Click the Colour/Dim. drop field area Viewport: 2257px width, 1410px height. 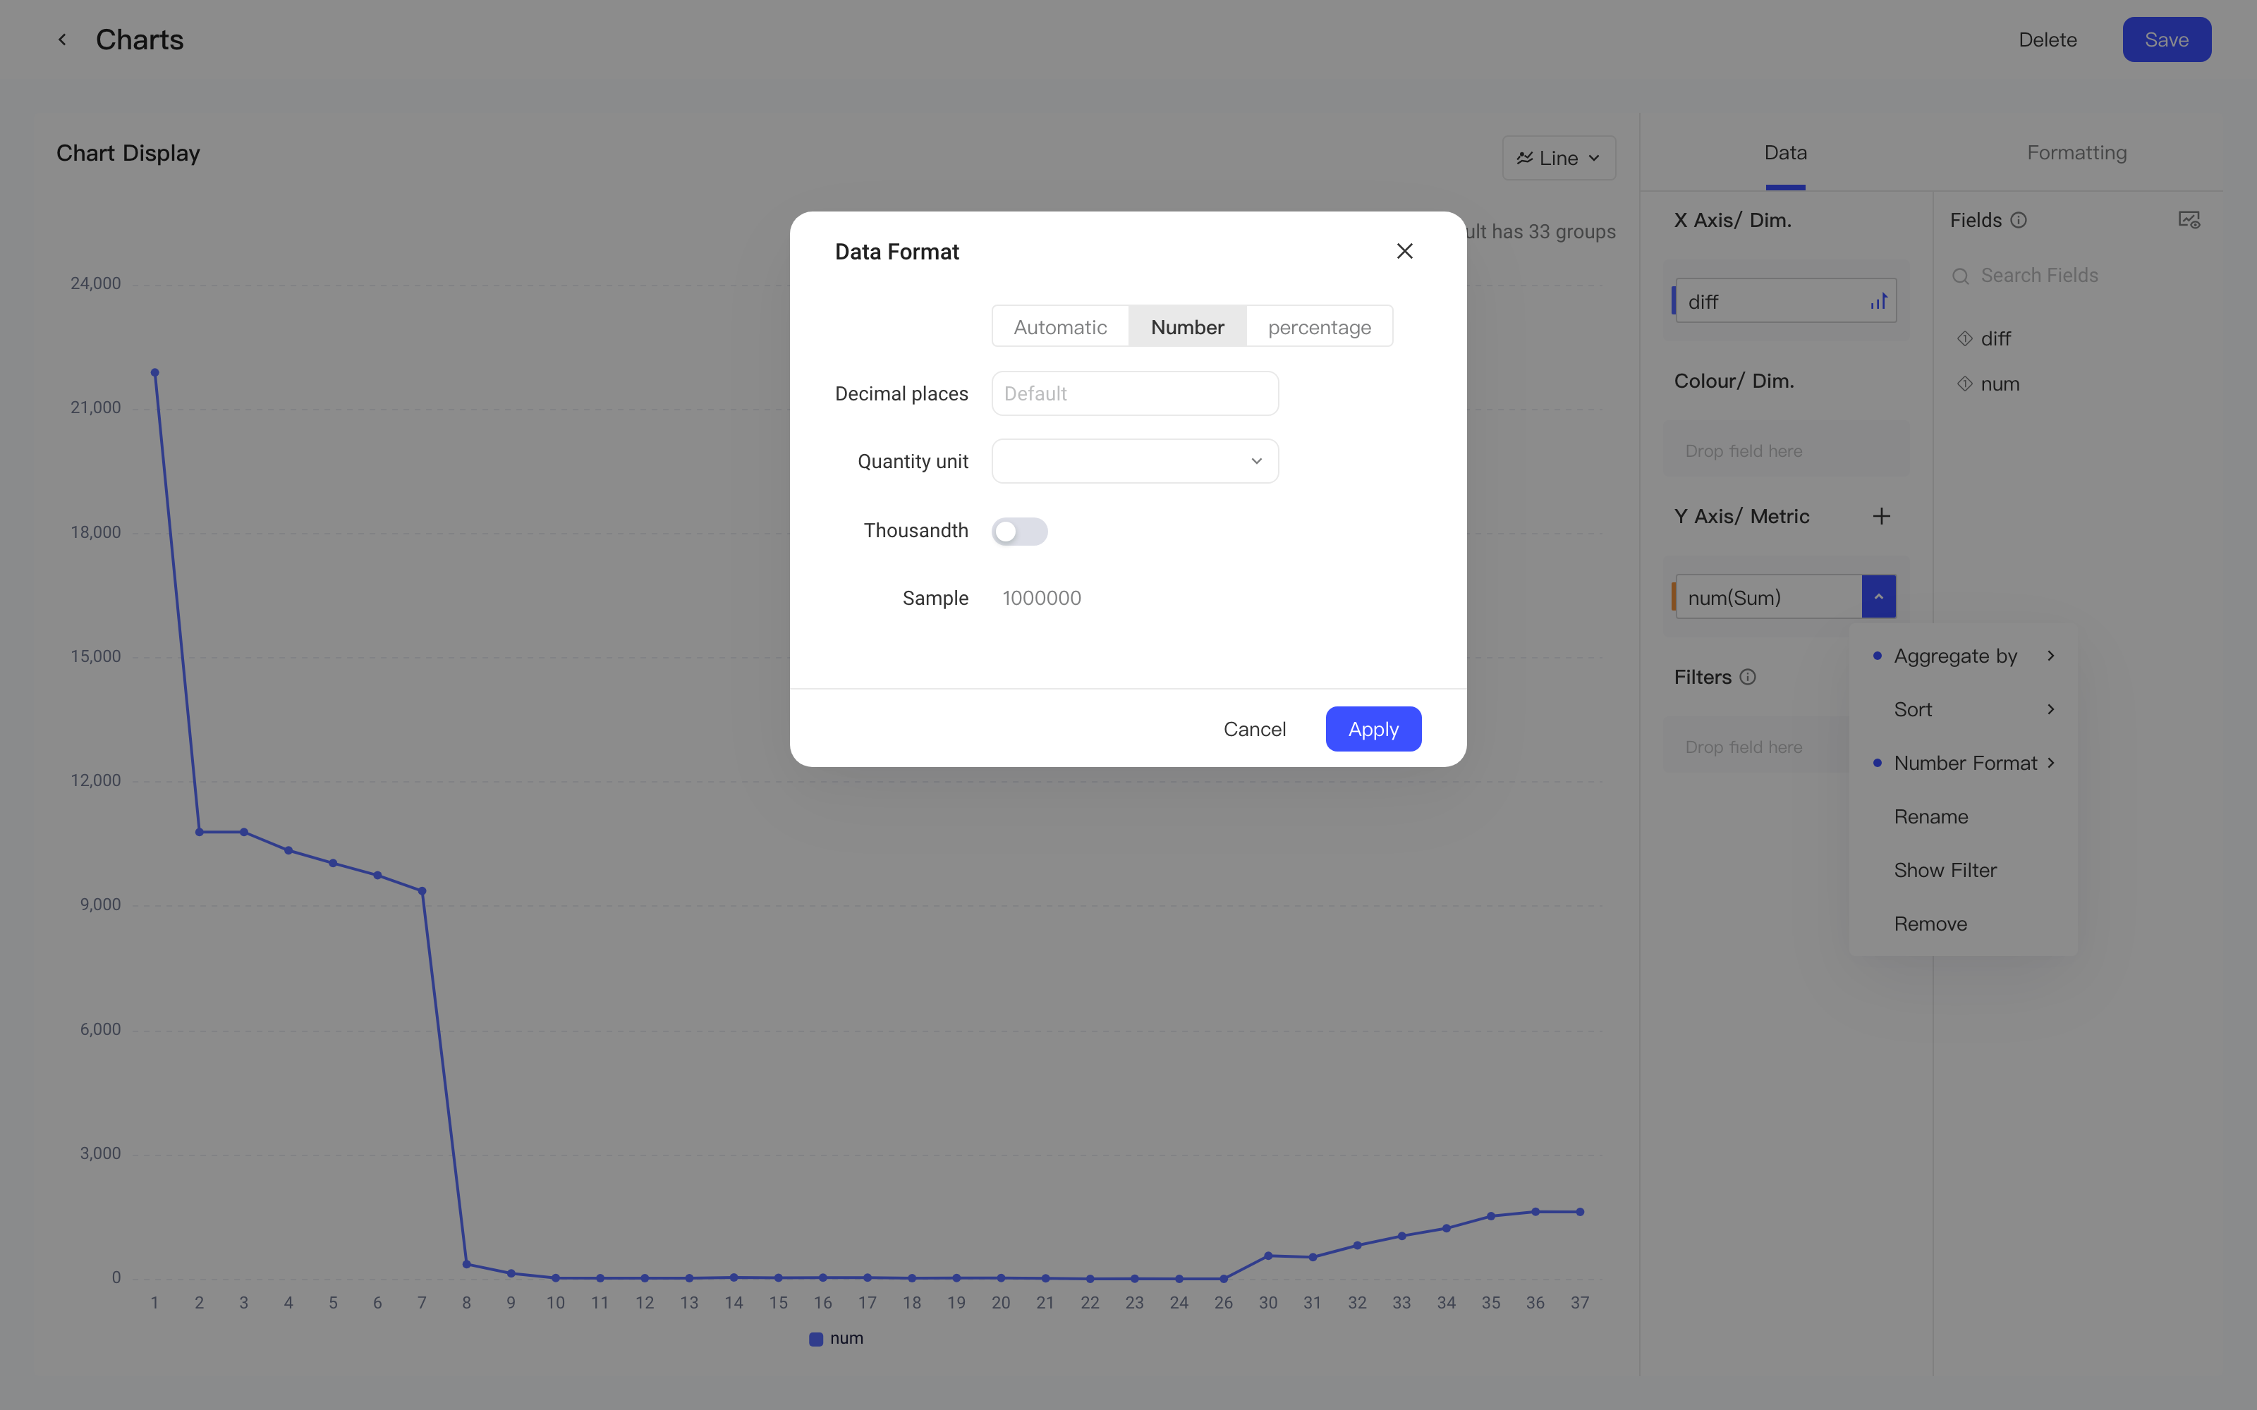(1785, 451)
